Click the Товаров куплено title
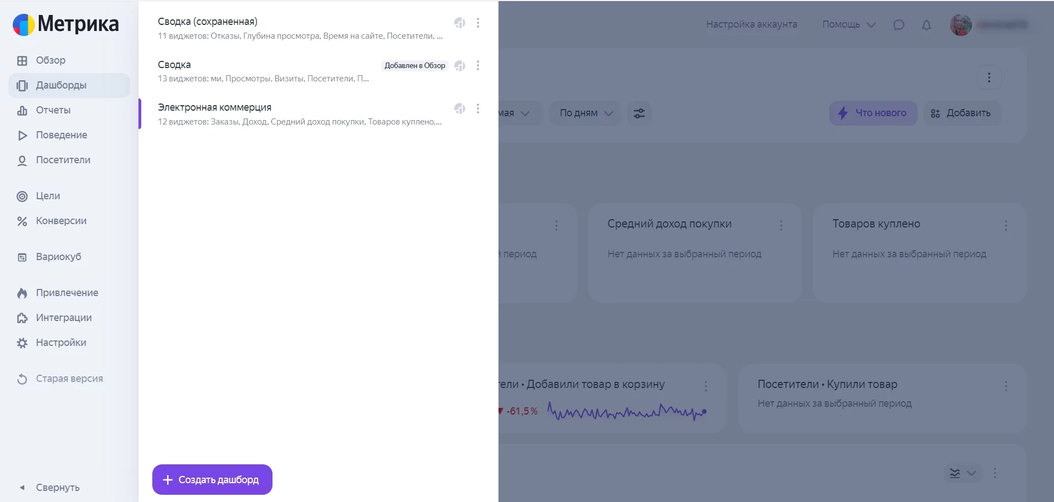The image size is (1054, 502). 876,224
